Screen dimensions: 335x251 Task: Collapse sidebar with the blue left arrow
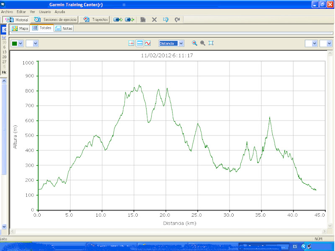click(4, 29)
